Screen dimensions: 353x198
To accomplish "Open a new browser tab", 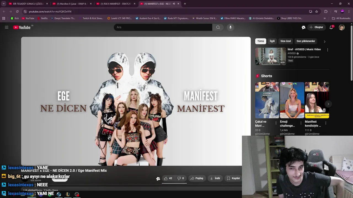I will pyautogui.click(x=185, y=4).
